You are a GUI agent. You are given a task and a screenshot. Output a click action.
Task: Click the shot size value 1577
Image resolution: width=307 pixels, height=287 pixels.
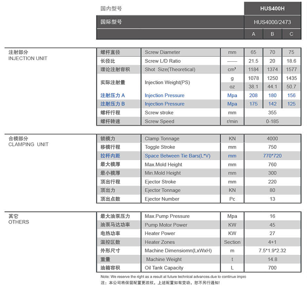pyautogui.click(x=291, y=70)
